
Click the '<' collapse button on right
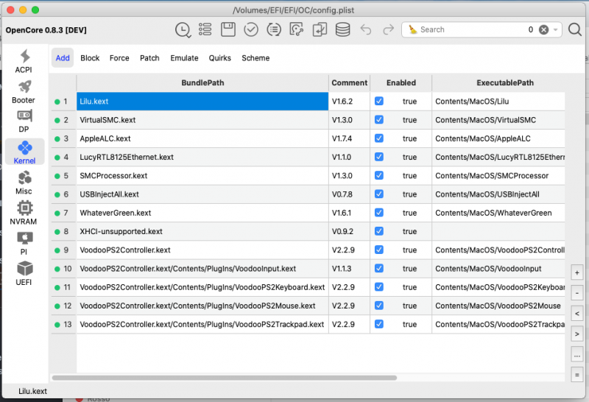coord(576,313)
